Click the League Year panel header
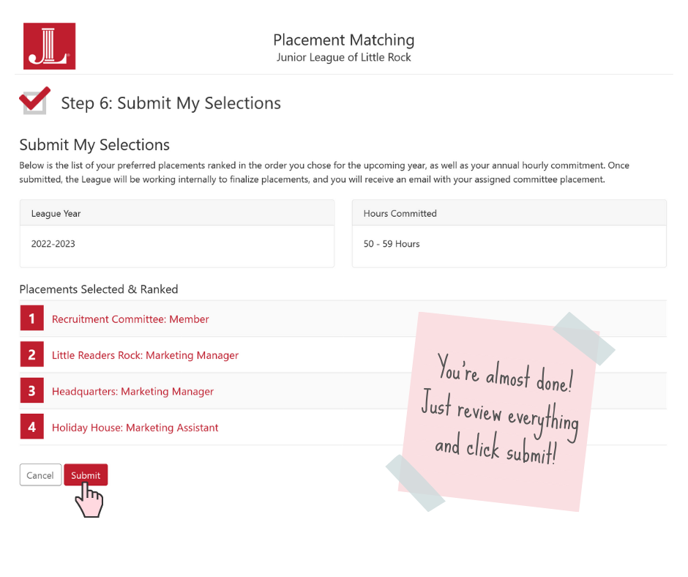 click(x=177, y=213)
